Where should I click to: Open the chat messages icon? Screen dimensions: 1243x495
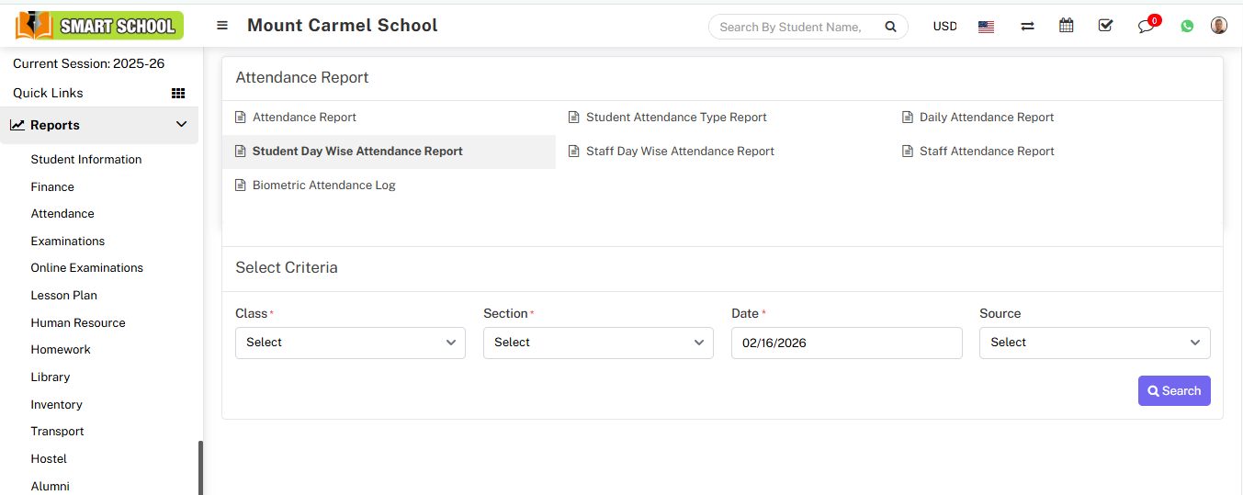tap(1146, 27)
